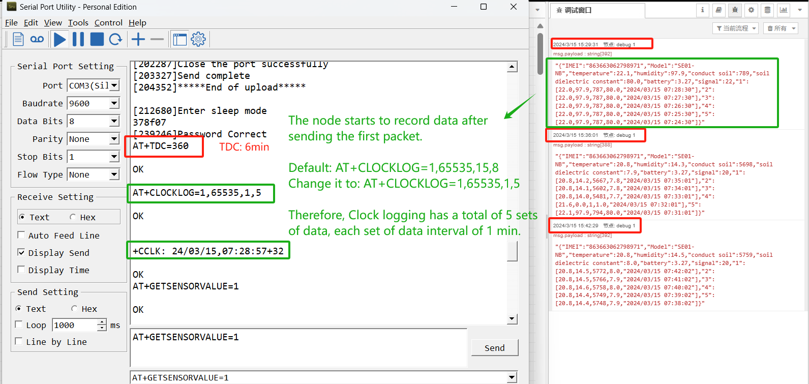
Task: Click the Send button
Action: pyautogui.click(x=495, y=348)
